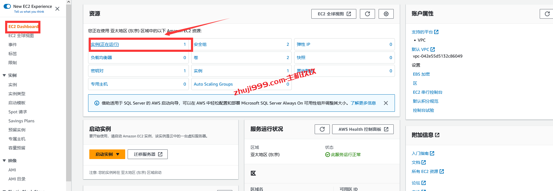
Task: Open 安全组 resource link
Action: tap(200, 44)
